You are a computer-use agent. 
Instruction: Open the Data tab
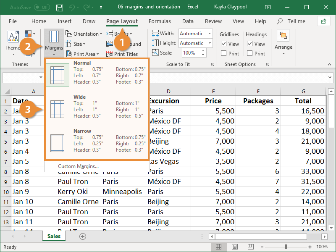pyautogui.click(x=188, y=21)
